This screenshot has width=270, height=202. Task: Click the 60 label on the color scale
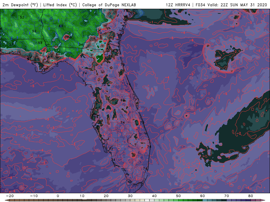pos(202,196)
